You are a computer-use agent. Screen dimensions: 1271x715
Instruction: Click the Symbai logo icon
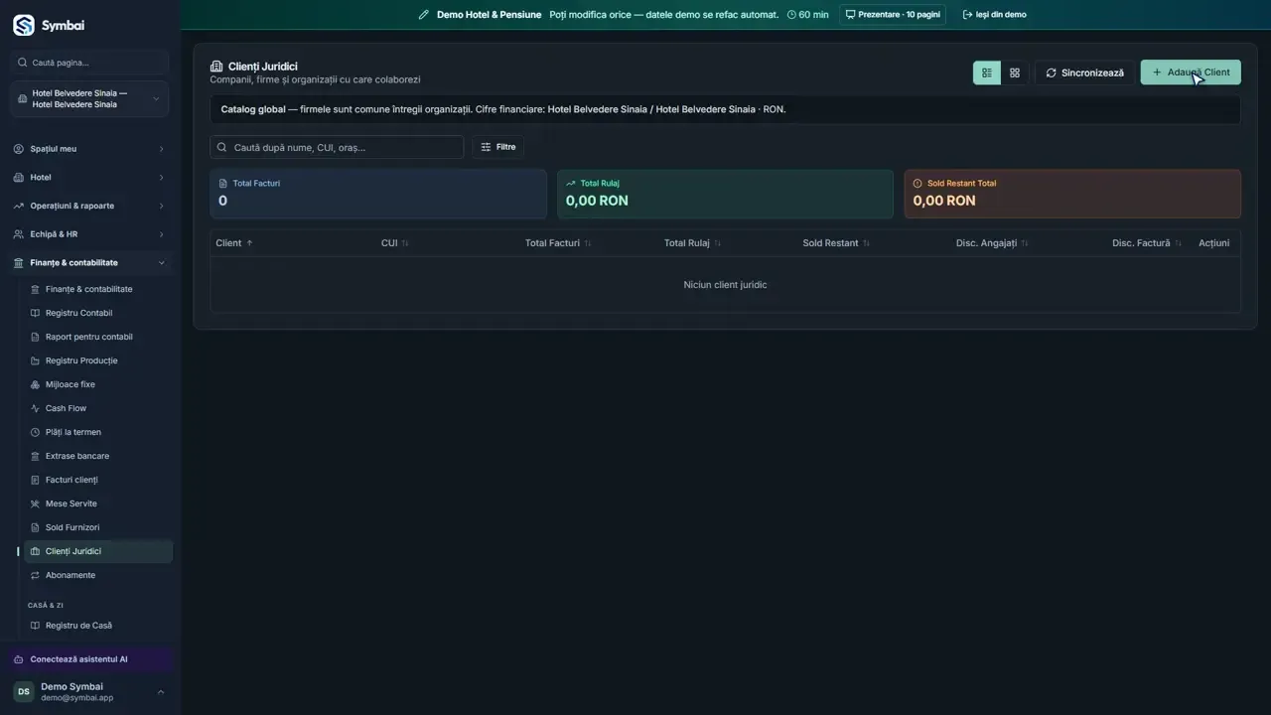pos(23,25)
